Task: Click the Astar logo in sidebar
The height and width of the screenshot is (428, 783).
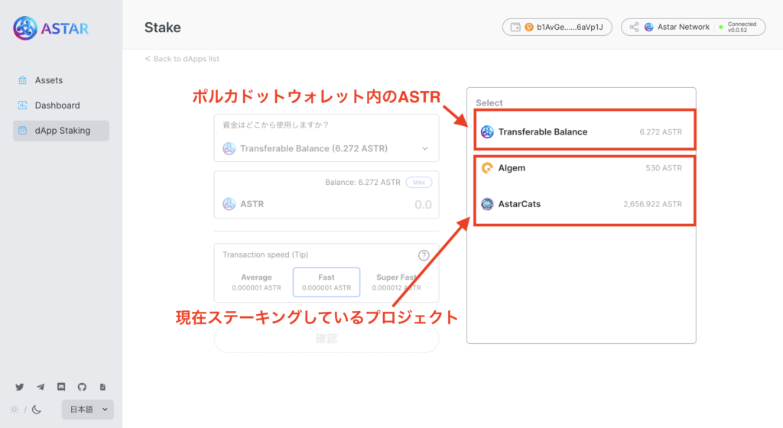Action: 50,28
